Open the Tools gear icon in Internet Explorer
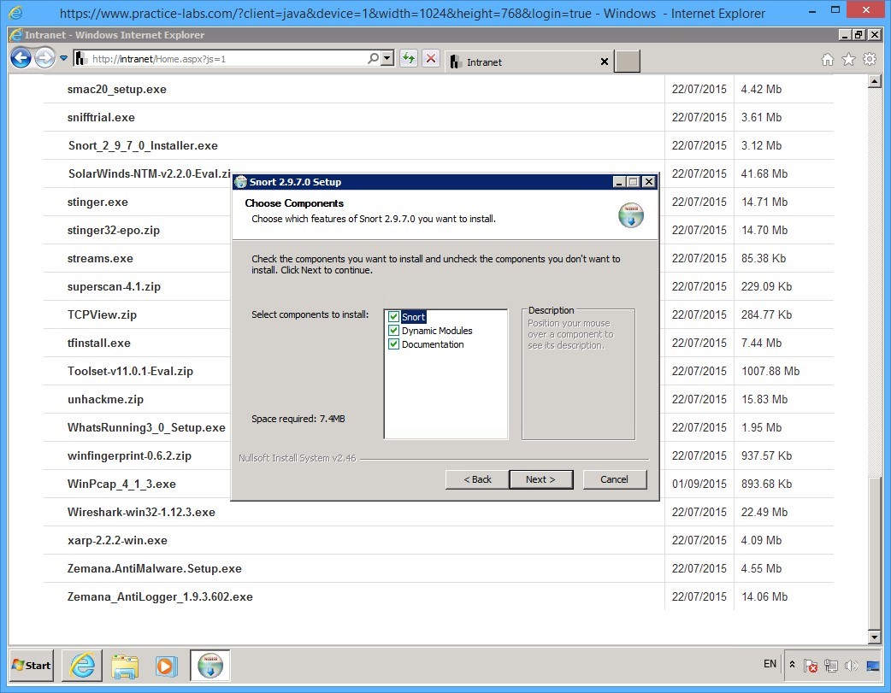 [x=870, y=61]
